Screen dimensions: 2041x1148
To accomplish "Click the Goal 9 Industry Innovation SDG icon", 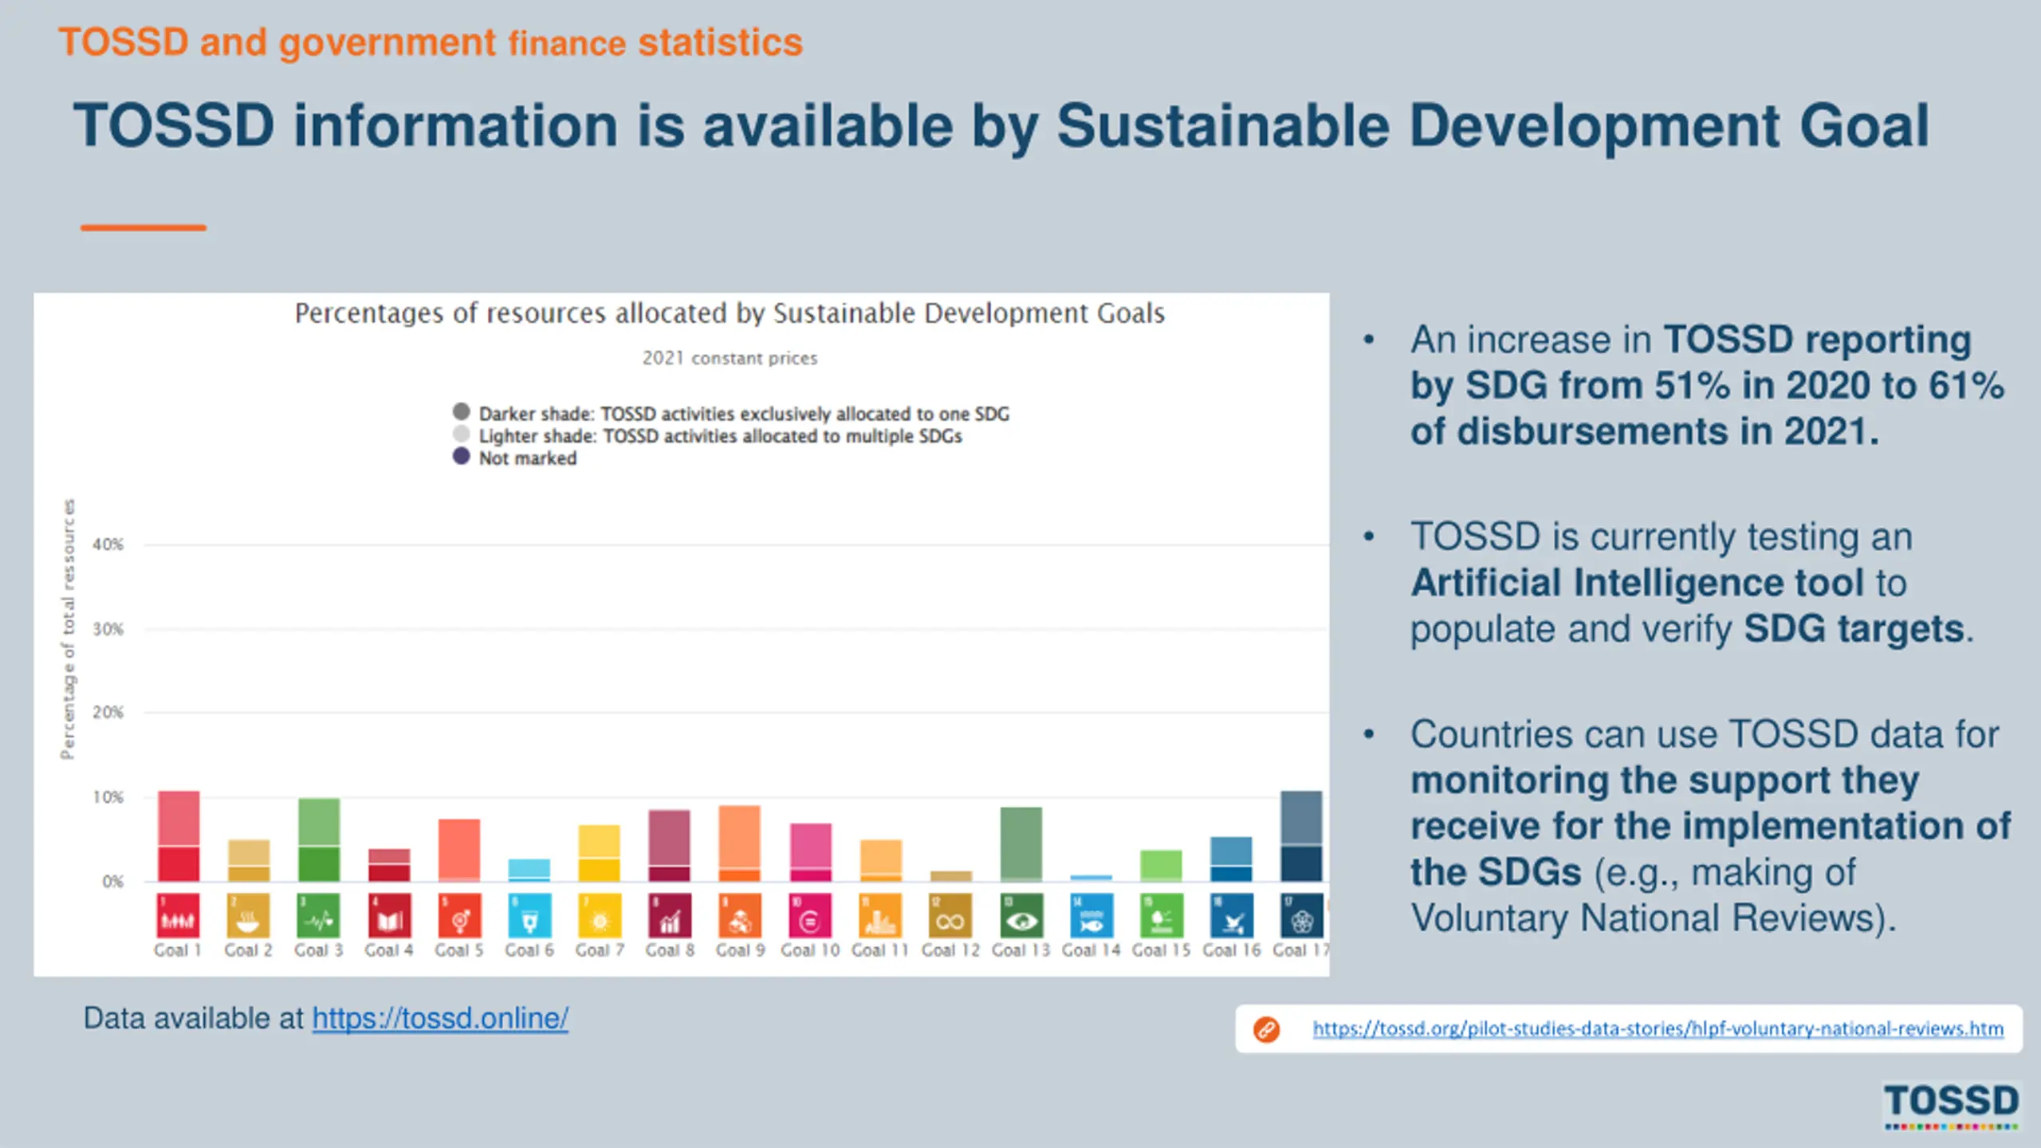I will point(740,915).
